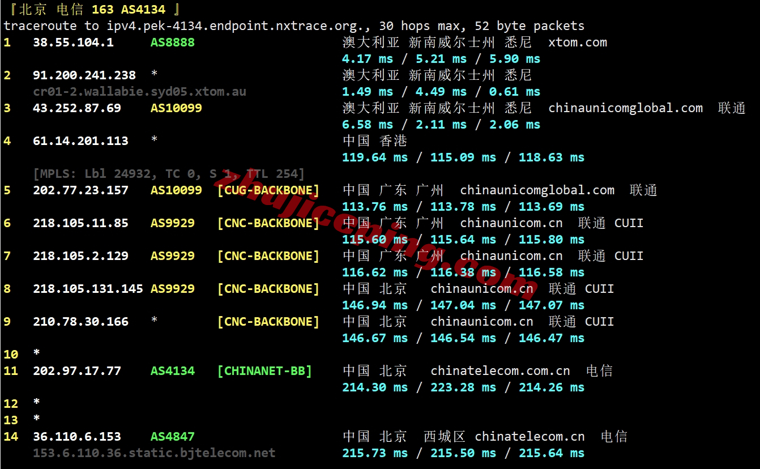Select latency 1.49 ms on hop 2
Screen dimensions: 760x469
point(368,92)
